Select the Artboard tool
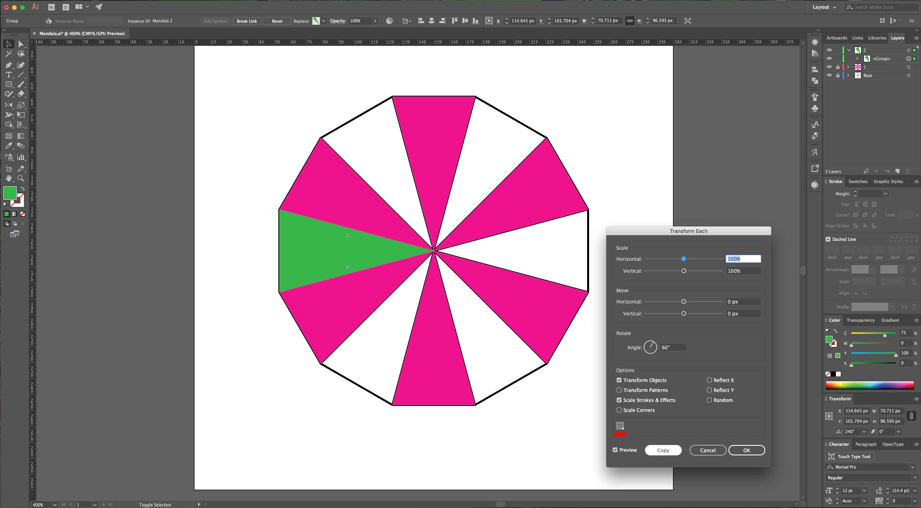The image size is (921, 508). (8, 169)
